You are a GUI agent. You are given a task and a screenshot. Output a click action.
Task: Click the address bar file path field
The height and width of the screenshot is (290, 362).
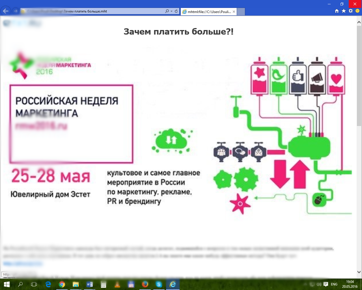pyautogui.click(x=93, y=11)
